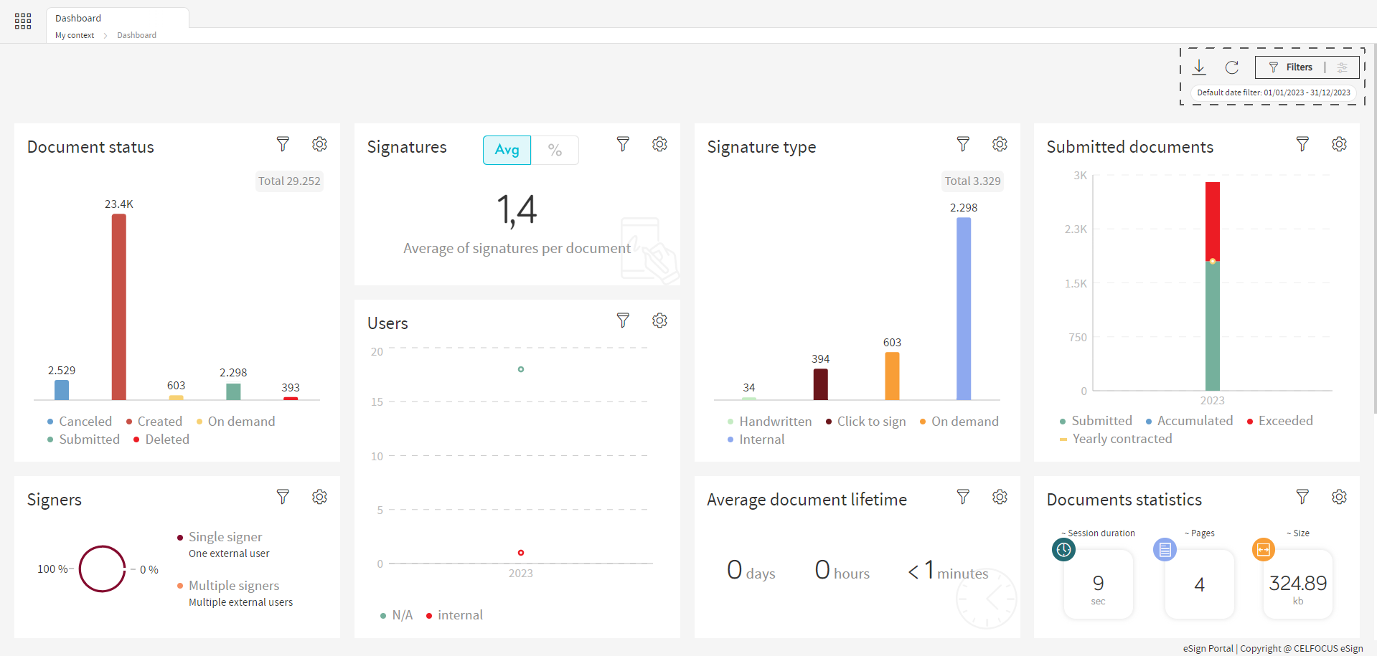The height and width of the screenshot is (656, 1377).
Task: Open Document status widget settings gear
Action: (319, 144)
